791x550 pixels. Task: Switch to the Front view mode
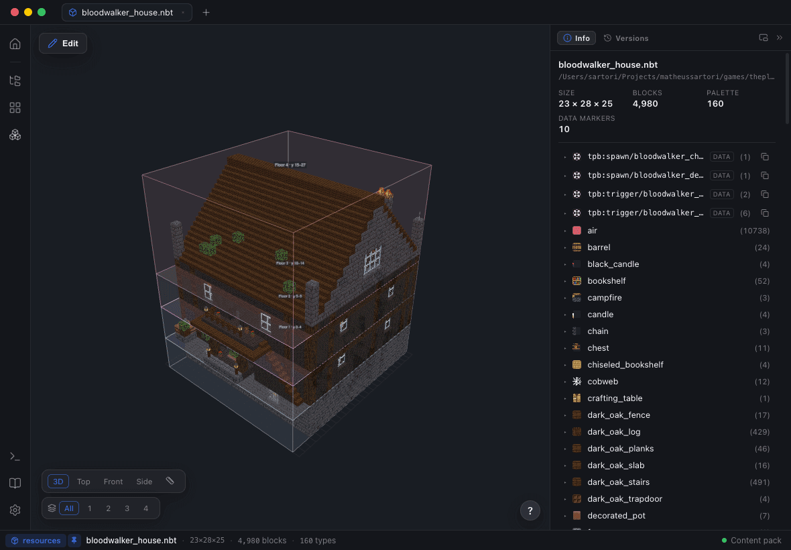[113, 482]
